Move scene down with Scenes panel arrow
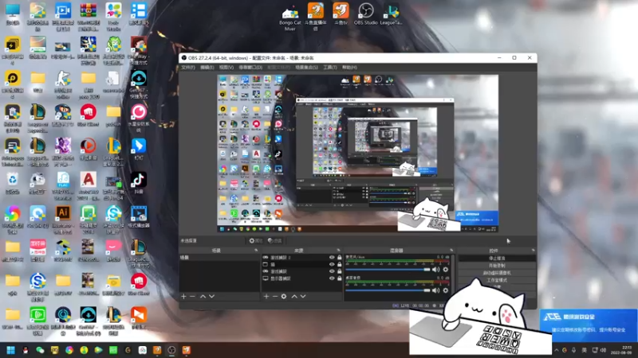 (x=211, y=296)
